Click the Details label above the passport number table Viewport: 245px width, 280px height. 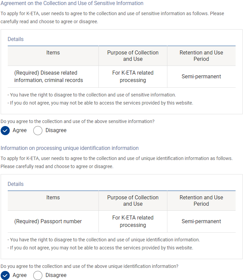tap(15, 184)
